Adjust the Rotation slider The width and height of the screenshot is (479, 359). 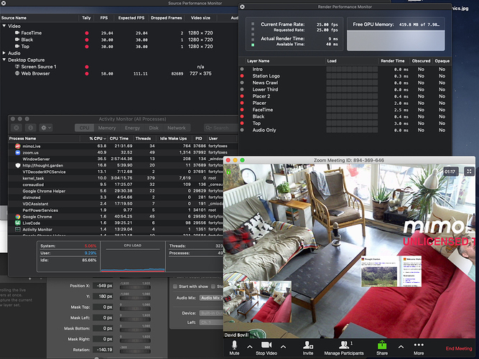135,351
